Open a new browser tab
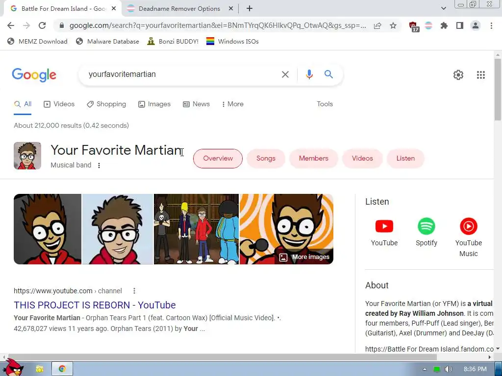The height and width of the screenshot is (376, 502). tap(250, 9)
